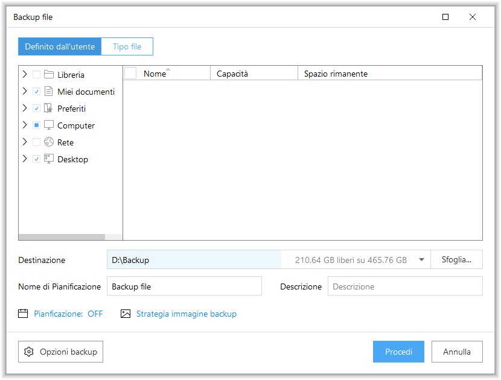Toggle the Rete checkbox
This screenshot has height=380, width=501.
coord(37,142)
